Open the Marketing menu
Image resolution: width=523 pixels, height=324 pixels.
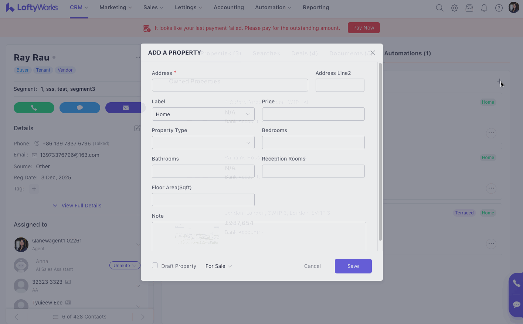[x=115, y=7]
